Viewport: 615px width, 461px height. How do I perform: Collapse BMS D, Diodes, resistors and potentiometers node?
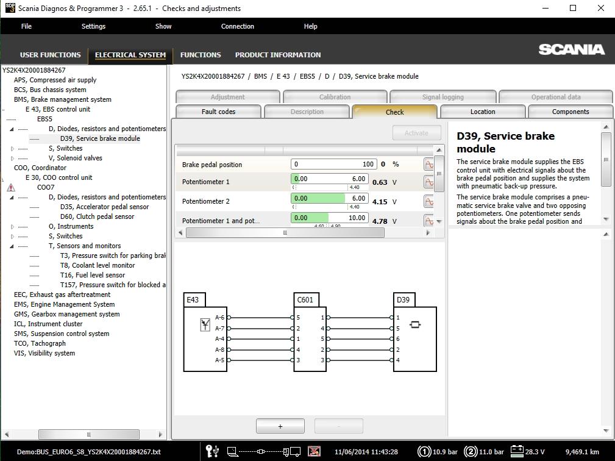coord(12,129)
